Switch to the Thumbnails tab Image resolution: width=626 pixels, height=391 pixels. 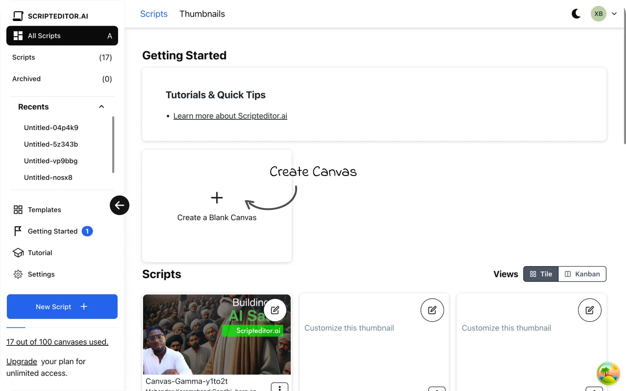point(202,14)
